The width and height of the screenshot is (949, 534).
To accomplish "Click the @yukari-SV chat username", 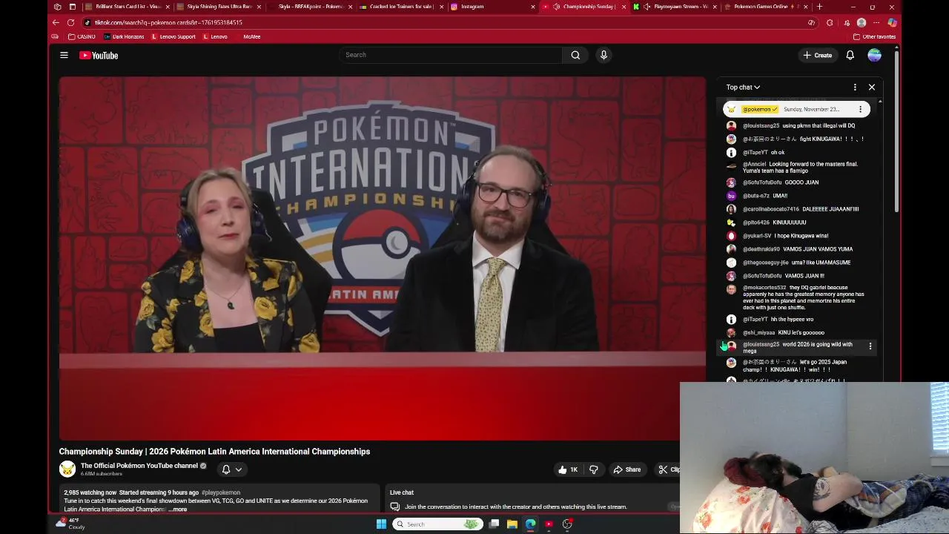I will click(x=757, y=236).
